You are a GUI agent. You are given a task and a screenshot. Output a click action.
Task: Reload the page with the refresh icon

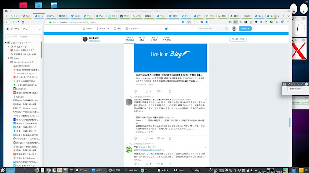(x=18, y=22)
